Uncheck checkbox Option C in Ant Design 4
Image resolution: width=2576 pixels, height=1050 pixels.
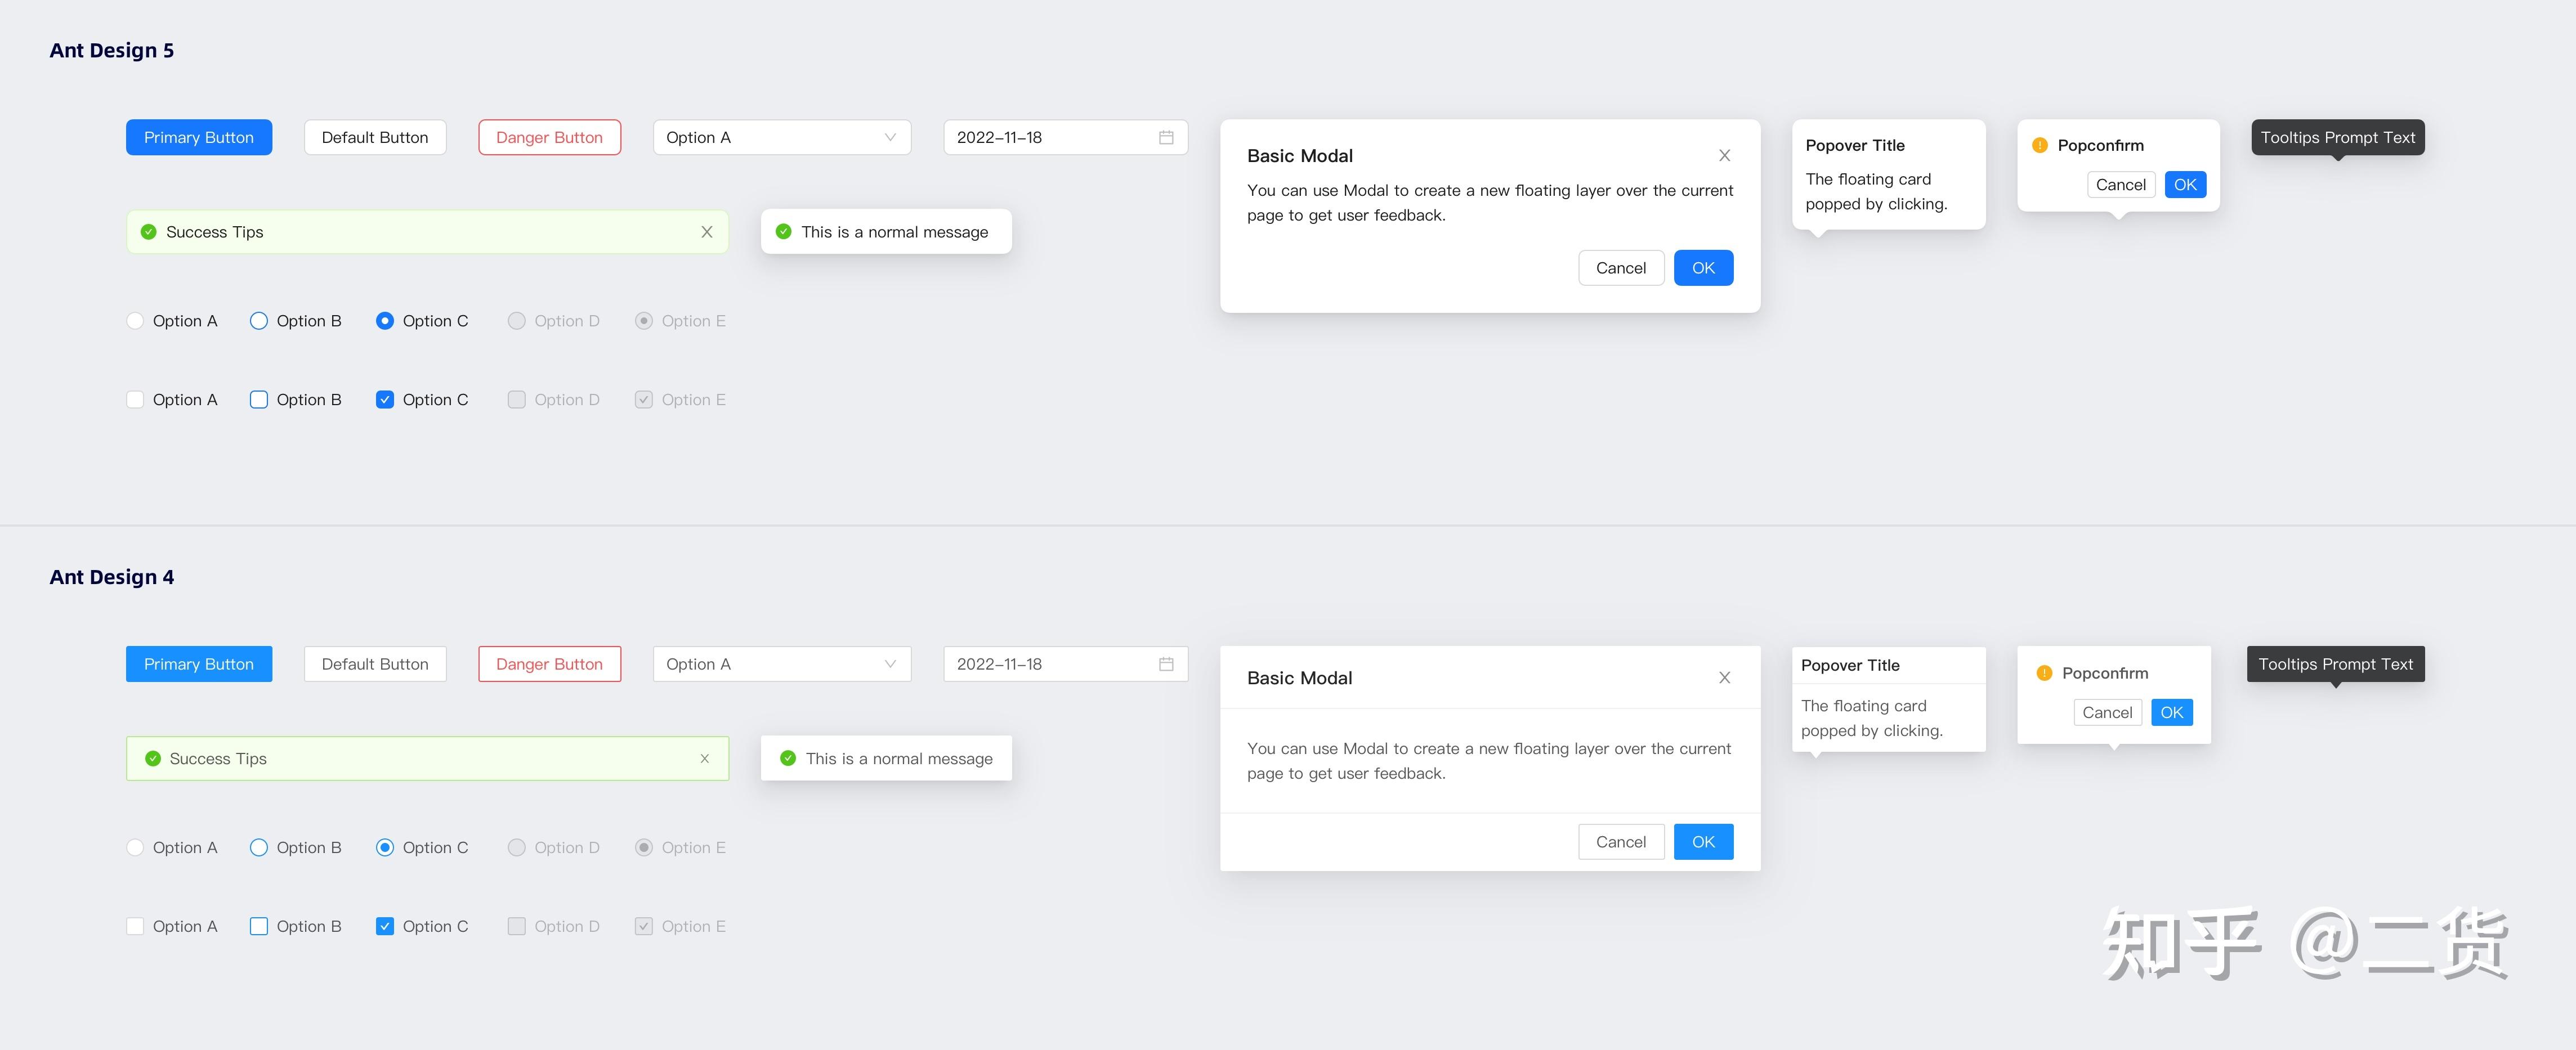click(x=385, y=926)
